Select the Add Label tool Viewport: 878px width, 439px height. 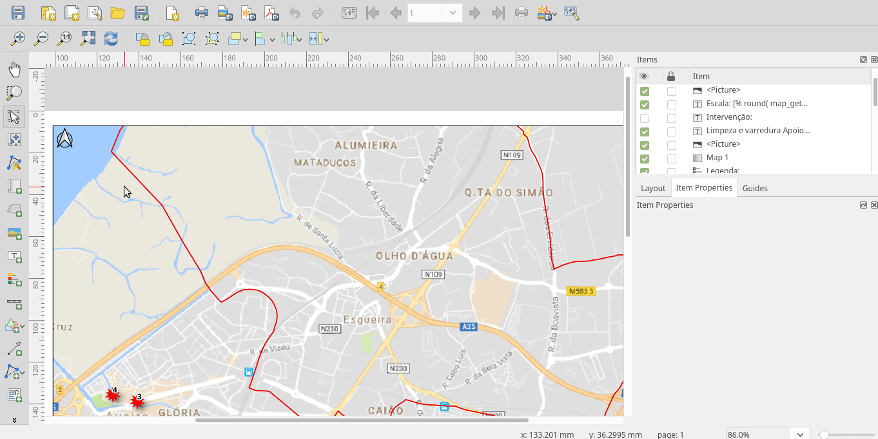[x=14, y=256]
